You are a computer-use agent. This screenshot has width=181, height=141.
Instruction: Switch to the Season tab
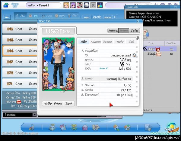pyautogui.click(x=124, y=31)
